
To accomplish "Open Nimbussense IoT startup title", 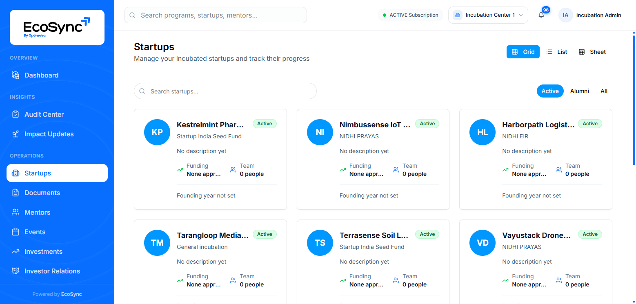I will (x=375, y=125).
